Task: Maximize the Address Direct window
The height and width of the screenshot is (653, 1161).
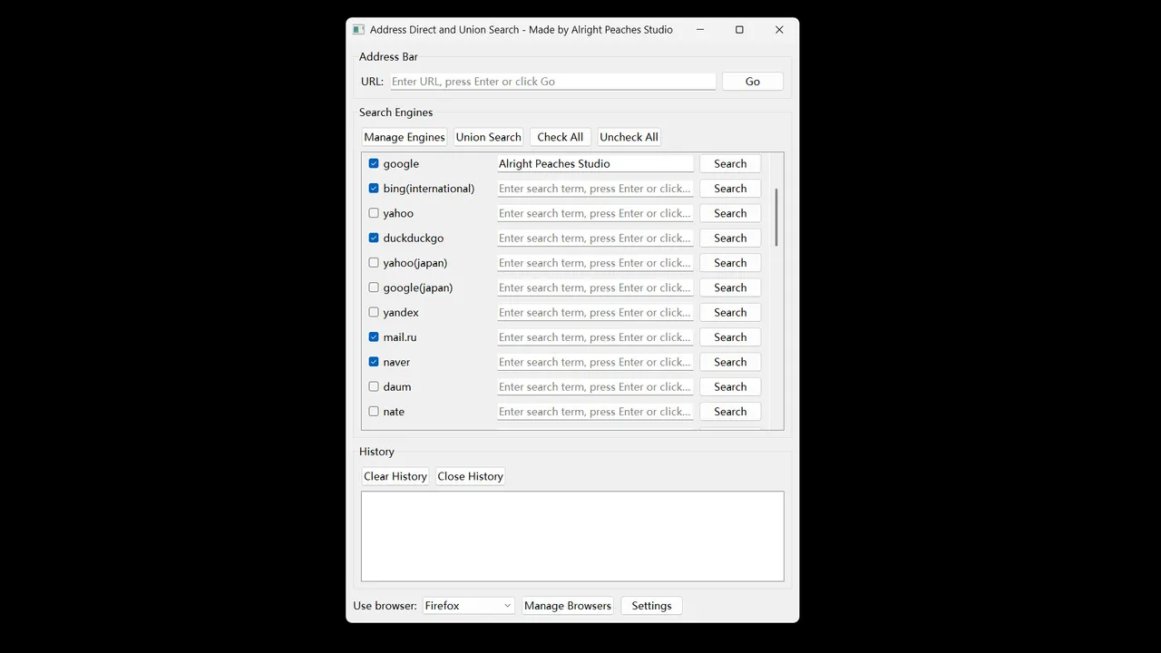Action: point(739,30)
